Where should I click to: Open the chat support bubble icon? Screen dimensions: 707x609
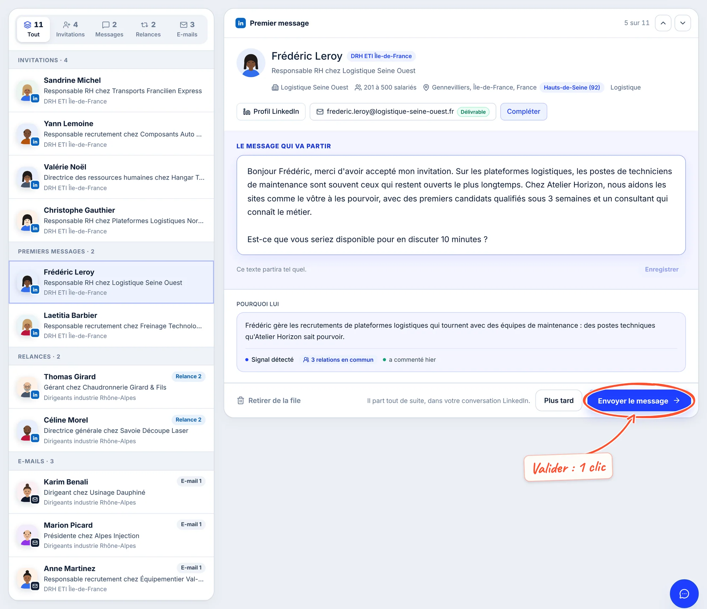point(684,593)
